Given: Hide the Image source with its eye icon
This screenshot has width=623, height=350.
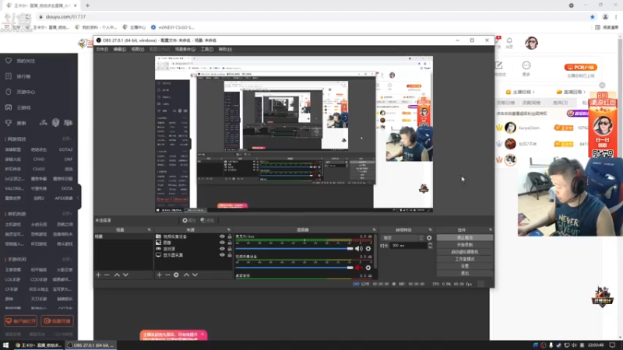Looking at the screenshot, I should [222, 243].
